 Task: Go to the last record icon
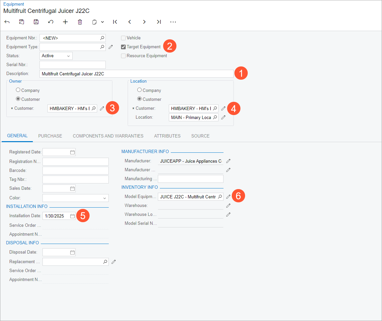click(x=159, y=22)
